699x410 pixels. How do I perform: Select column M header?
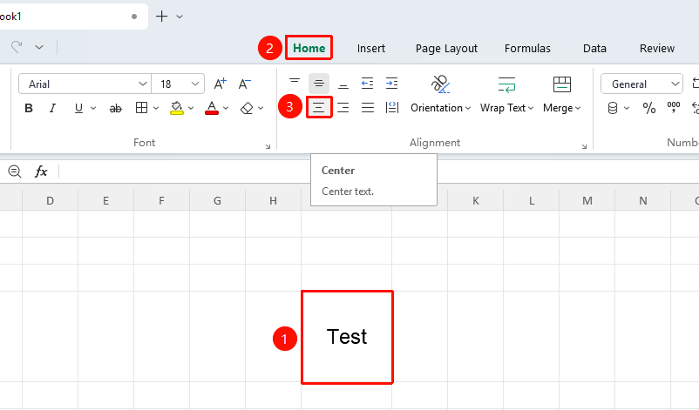coord(587,201)
